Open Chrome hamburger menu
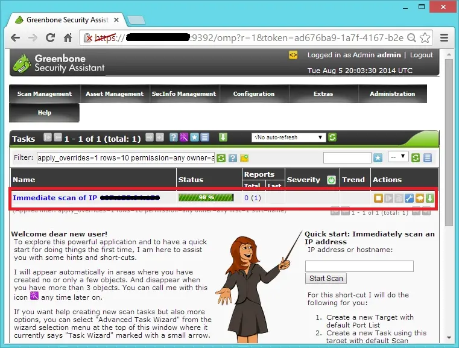This screenshot has width=459, height=348. click(444, 37)
